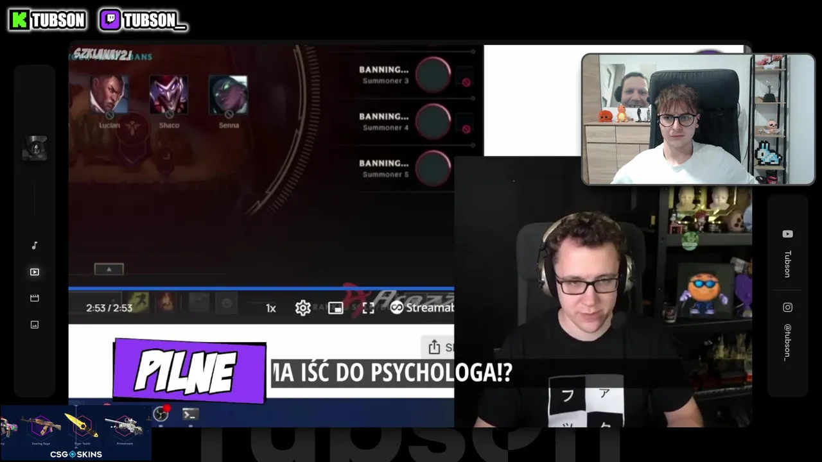Click the PILNE purple banner

coord(190,372)
